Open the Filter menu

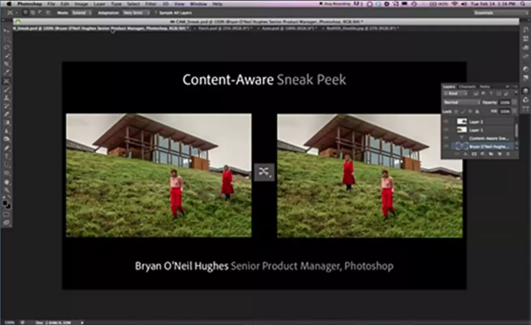coord(151,4)
